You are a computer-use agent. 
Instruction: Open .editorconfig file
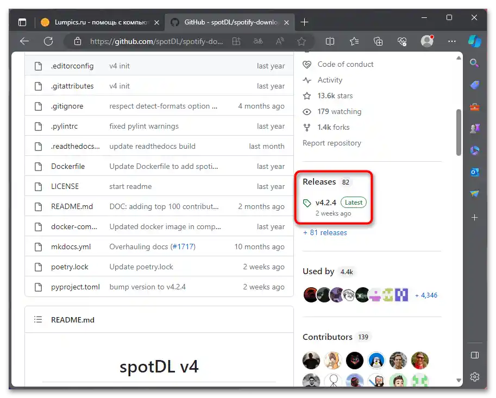[x=72, y=66]
